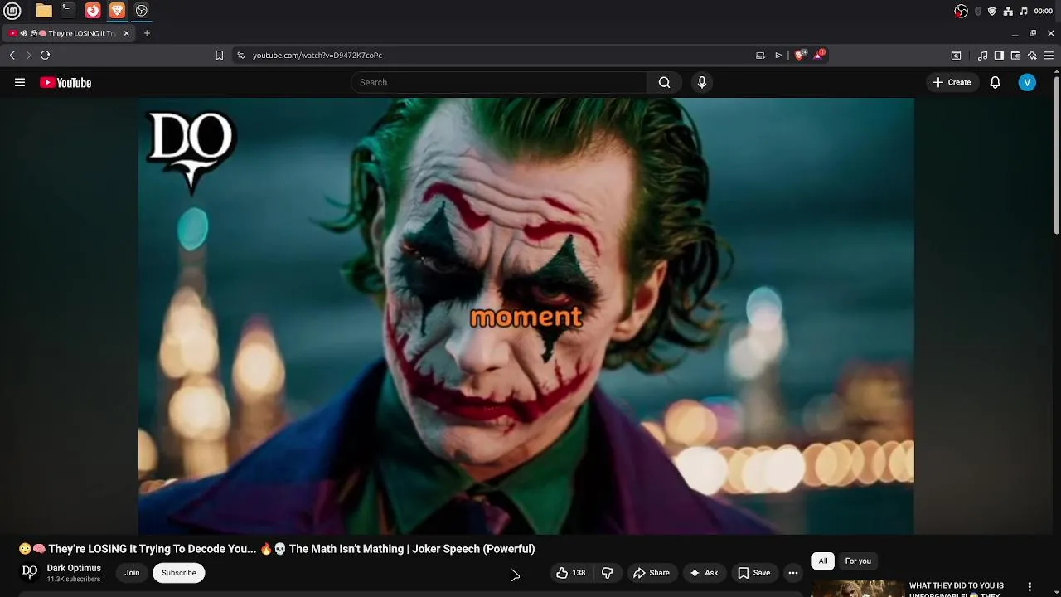This screenshot has height=597, width=1061.
Task: Click the send/play arrow icon in address bar
Action: (778, 56)
